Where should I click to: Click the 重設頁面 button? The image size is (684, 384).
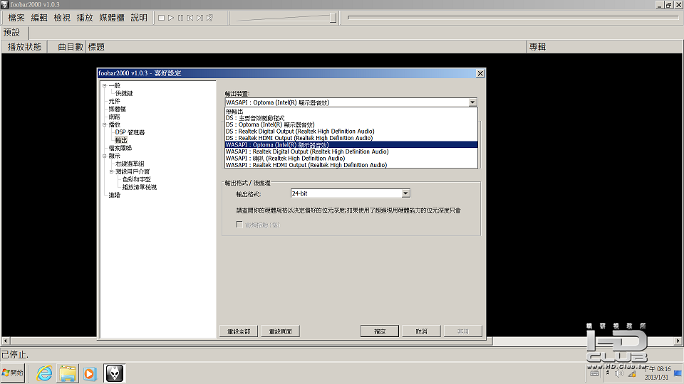(280, 331)
